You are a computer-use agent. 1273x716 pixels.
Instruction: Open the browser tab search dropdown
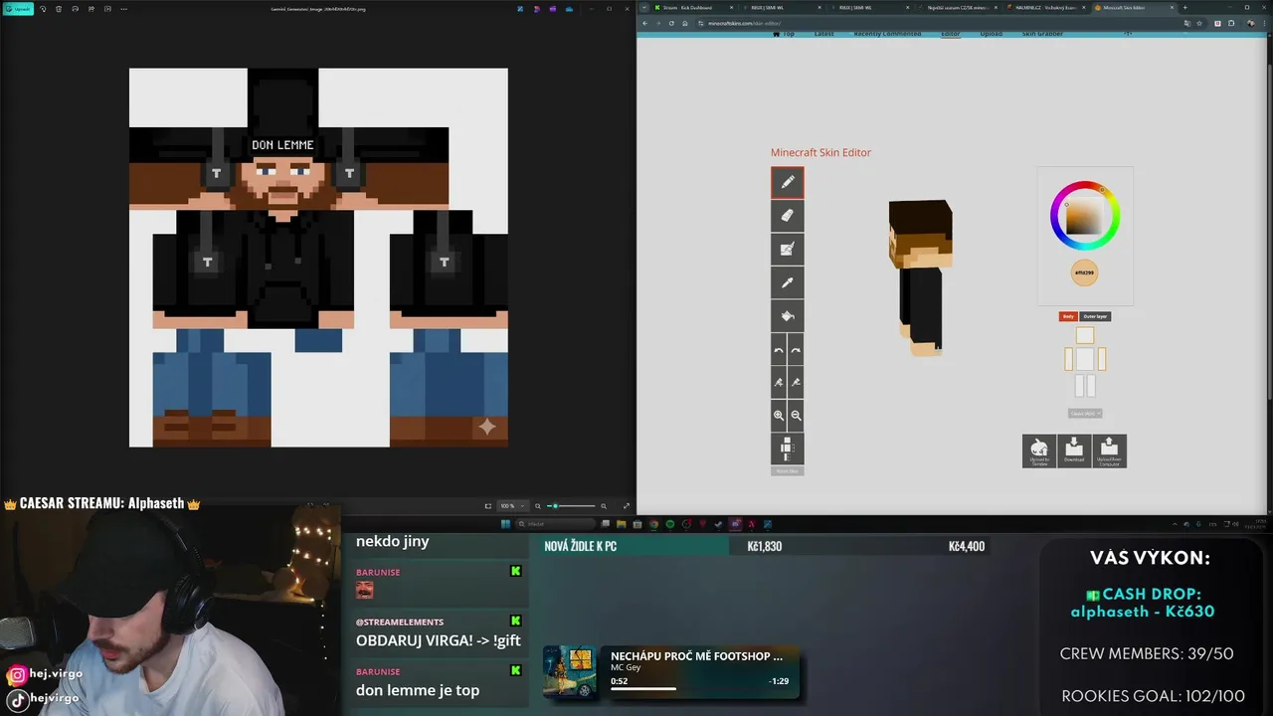643,7
